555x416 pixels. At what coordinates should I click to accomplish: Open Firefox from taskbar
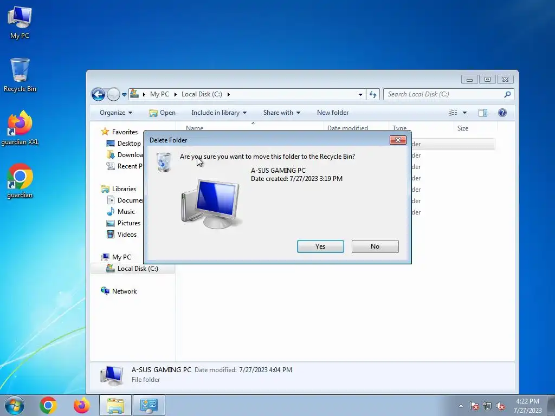[x=81, y=405]
